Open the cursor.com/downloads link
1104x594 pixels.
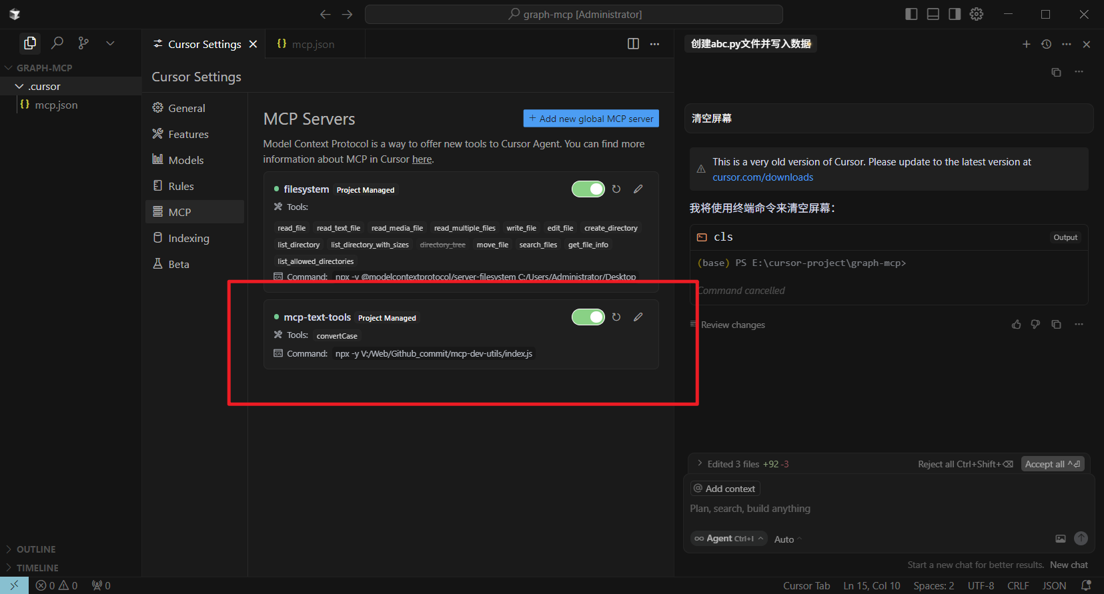(762, 177)
